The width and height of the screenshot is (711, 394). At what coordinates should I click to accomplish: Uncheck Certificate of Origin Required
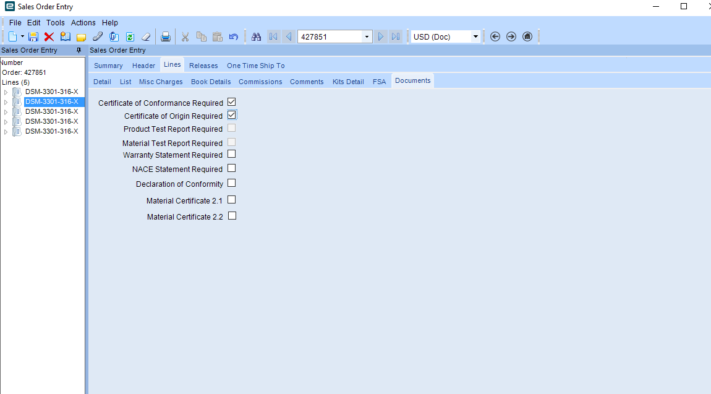pos(232,115)
